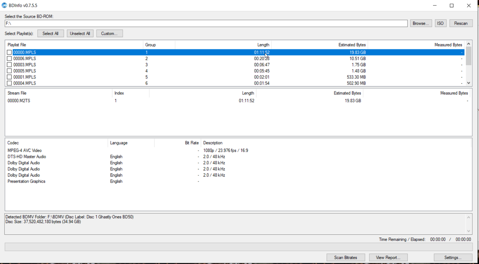This screenshot has width=479, height=264.
Task: Select the DTS-HD Master Audio row
Action: [238, 156]
